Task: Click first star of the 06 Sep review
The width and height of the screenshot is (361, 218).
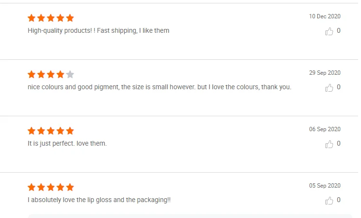Action: (32, 131)
